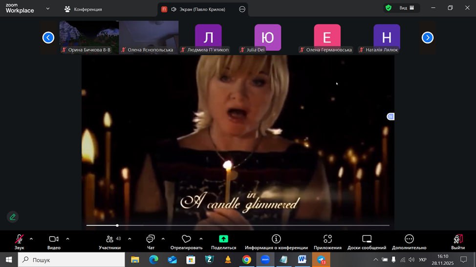Open Conference information
476x267 pixels.
click(276, 239)
